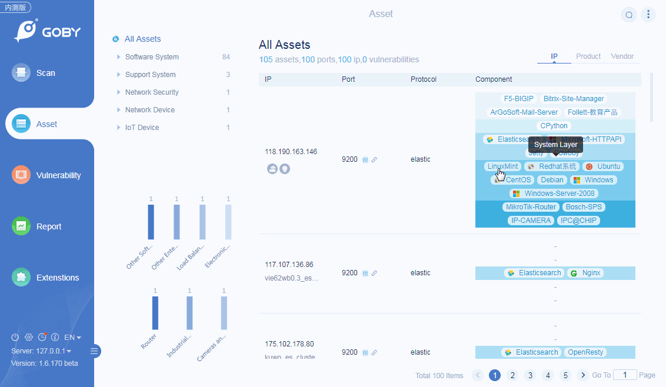Click the Router bar in chart
The width and height of the screenshot is (666, 387).
click(x=155, y=313)
